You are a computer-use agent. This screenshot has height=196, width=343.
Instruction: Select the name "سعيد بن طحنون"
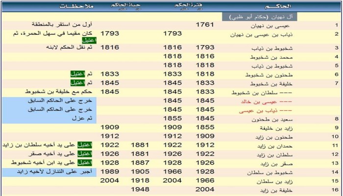click(272, 120)
